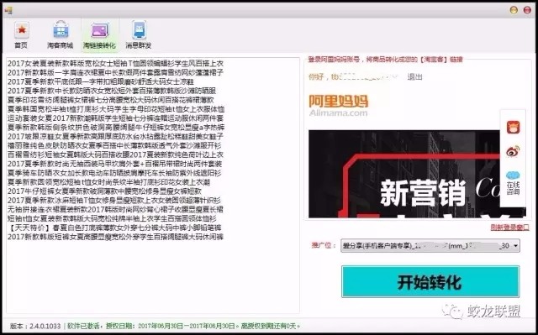Click the line starting 2017夏季新款冰麻短袖
This screenshot has width=538, height=335.
pyautogui.click(x=114, y=200)
